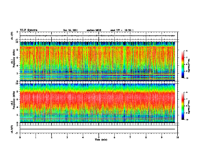Click the 4 kHz tick label of ch.1 spectrogram
Viewport: 200px width, 154px height.
18,66
